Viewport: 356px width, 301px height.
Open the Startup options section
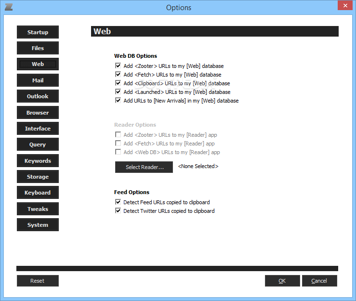38,32
